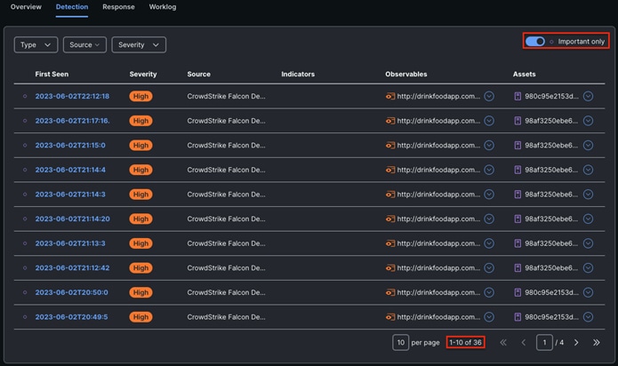Viewport: 618px width, 366px height.
Task: Switch to the Overview tab
Action: pyautogui.click(x=26, y=7)
